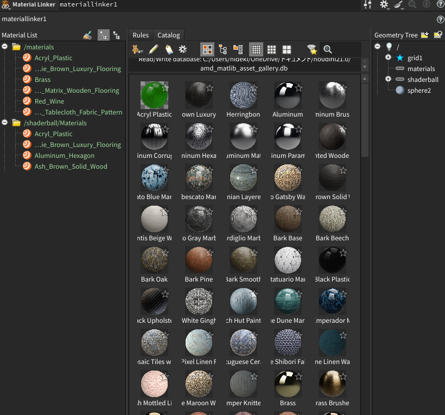Screen dimensions: 445x415
Task: Select medium thumbnail size
Action: (x=271, y=50)
